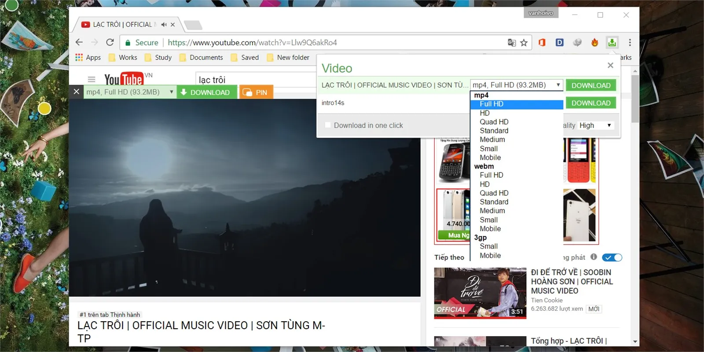The width and height of the screenshot is (704, 352).
Task: Click the orange flame extension icon
Action: [x=595, y=42]
